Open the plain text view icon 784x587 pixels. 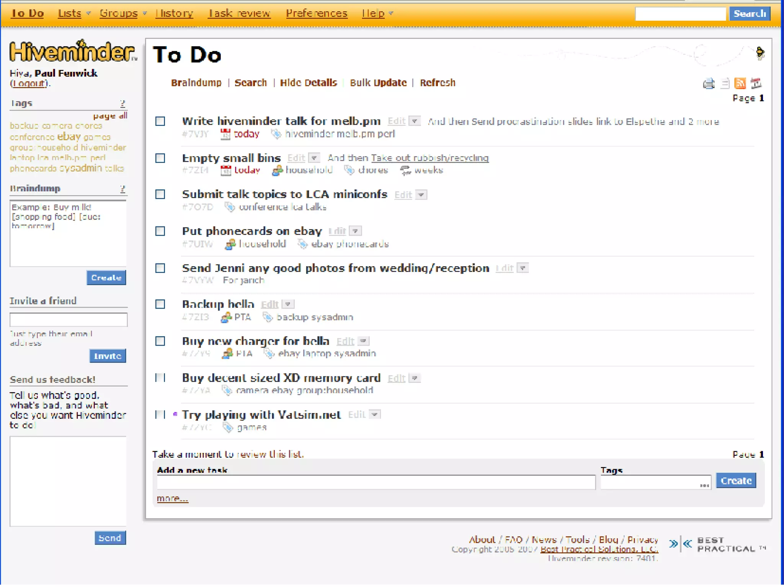725,83
